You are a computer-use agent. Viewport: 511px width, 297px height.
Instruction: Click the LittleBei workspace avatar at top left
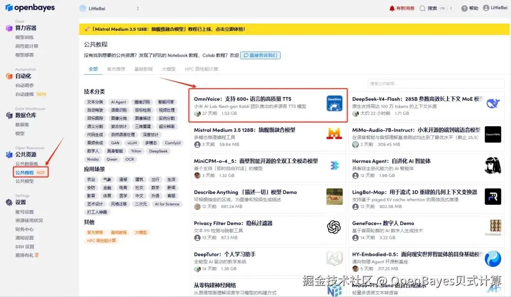pos(83,9)
